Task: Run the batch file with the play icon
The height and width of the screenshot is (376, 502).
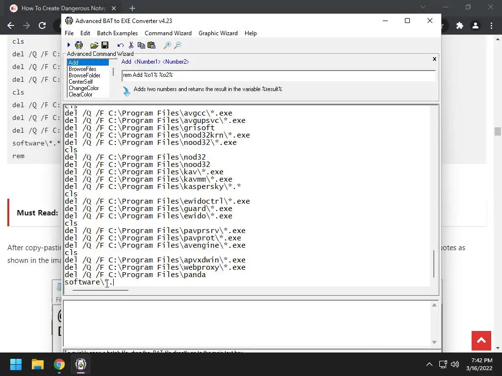Action: [x=69, y=45]
